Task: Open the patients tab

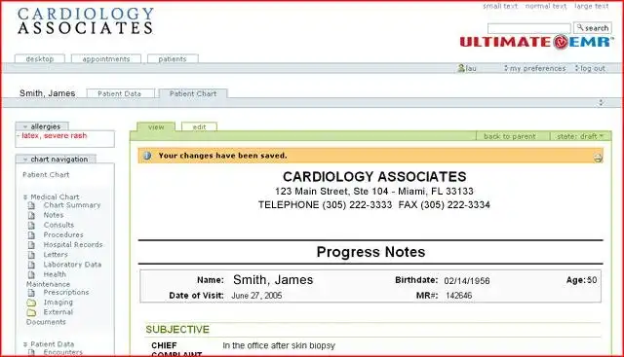Action: point(173,58)
